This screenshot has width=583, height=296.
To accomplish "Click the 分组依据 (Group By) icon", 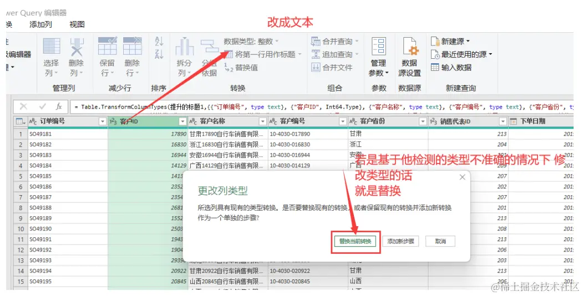I will (209, 47).
